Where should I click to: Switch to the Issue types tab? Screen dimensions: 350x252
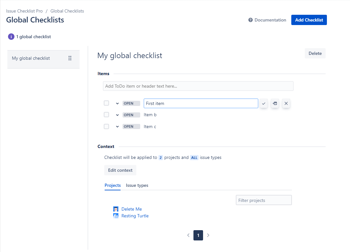tap(137, 185)
